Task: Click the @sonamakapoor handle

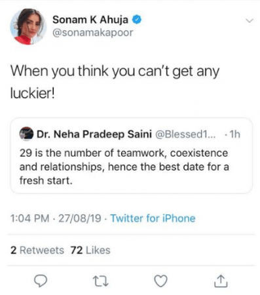Action: point(92,33)
